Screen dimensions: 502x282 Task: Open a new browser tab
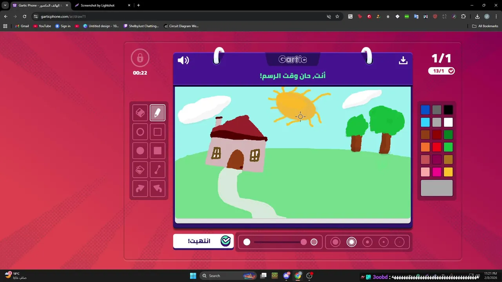coord(138,5)
